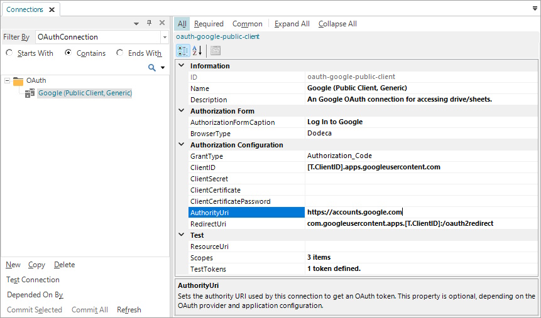Click the ID value oauth-google-public-client
The width and height of the screenshot is (541, 318).
421,77
